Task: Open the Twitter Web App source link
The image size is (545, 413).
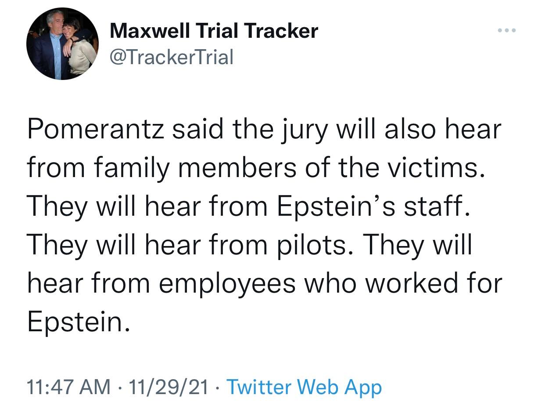Action: coord(304,387)
